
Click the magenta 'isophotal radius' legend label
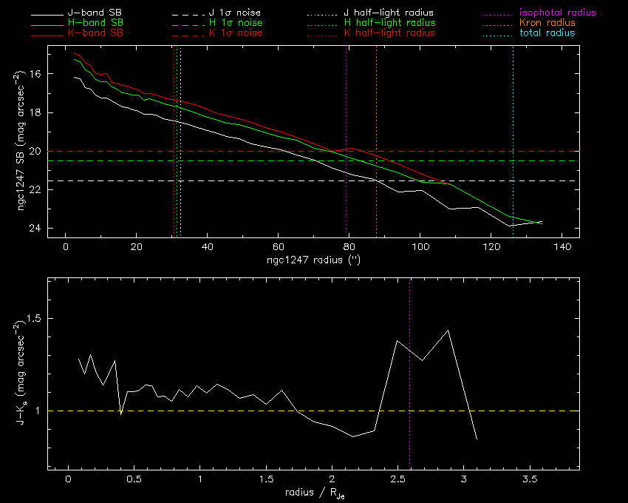coord(558,13)
